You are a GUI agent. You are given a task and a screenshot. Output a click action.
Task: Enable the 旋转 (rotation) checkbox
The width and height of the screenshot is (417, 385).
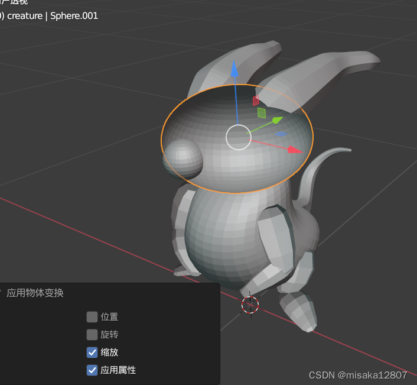tap(92, 334)
